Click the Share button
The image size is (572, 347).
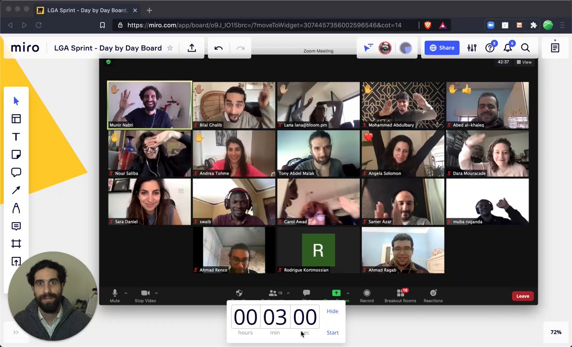point(442,48)
